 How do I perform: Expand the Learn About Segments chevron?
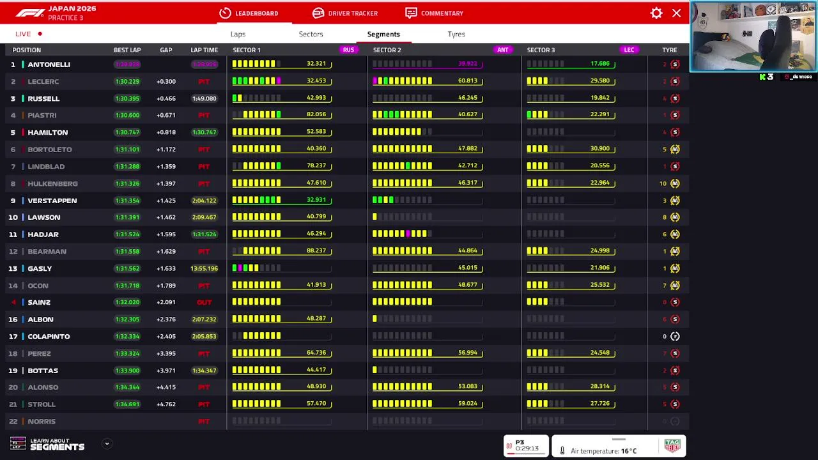coord(107,443)
